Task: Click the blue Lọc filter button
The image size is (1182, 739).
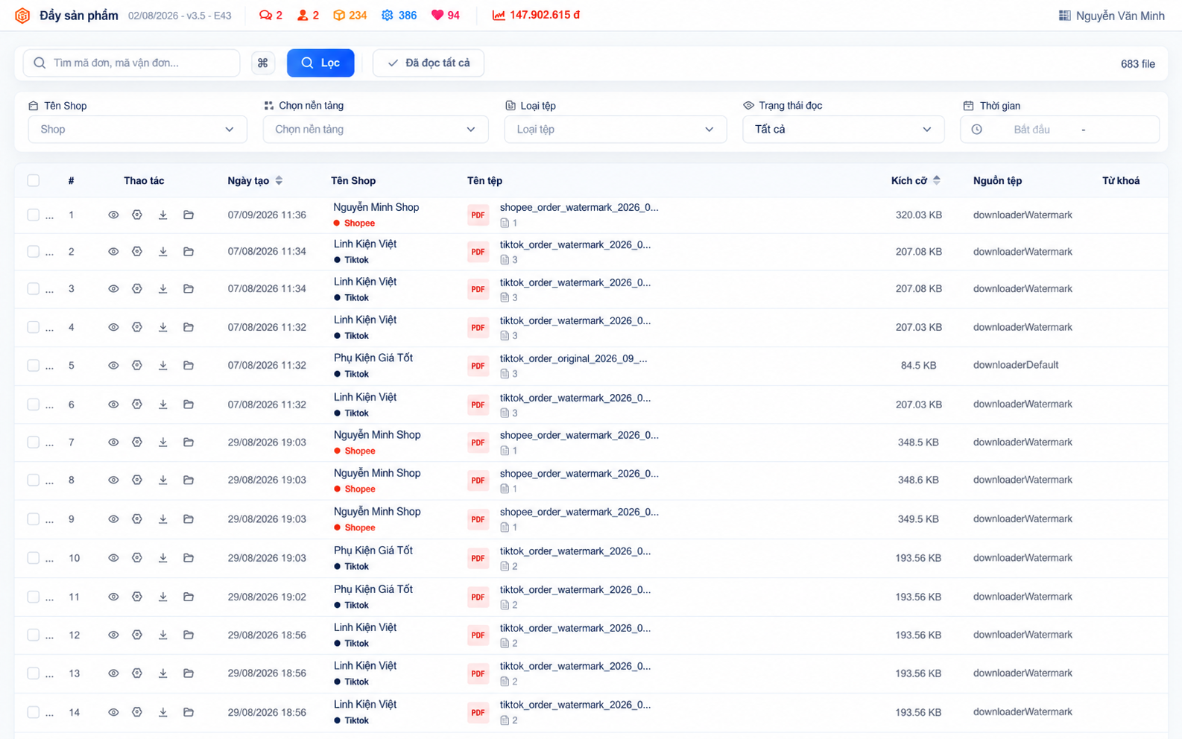Action: [x=320, y=63]
